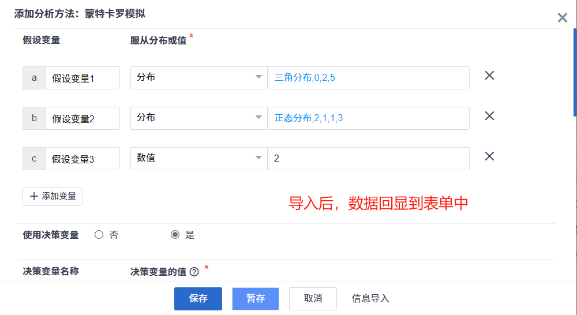Open the 信息导入 link
577x315 pixels.
[370, 299]
